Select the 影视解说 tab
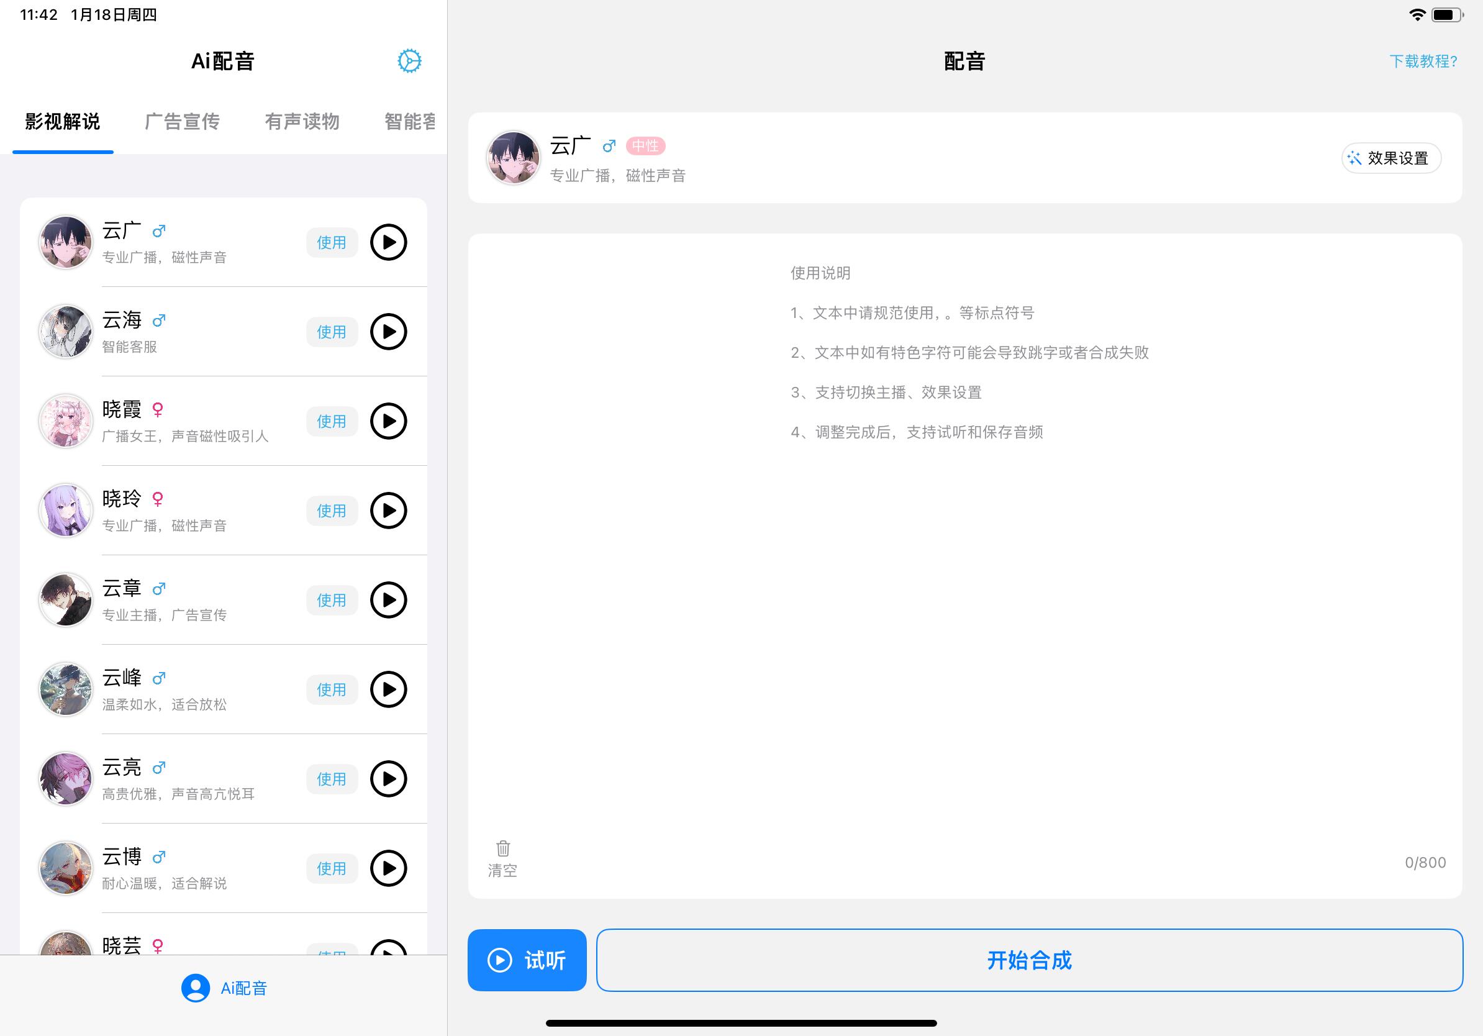Viewport: 1483px width, 1036px height. pyautogui.click(x=63, y=122)
